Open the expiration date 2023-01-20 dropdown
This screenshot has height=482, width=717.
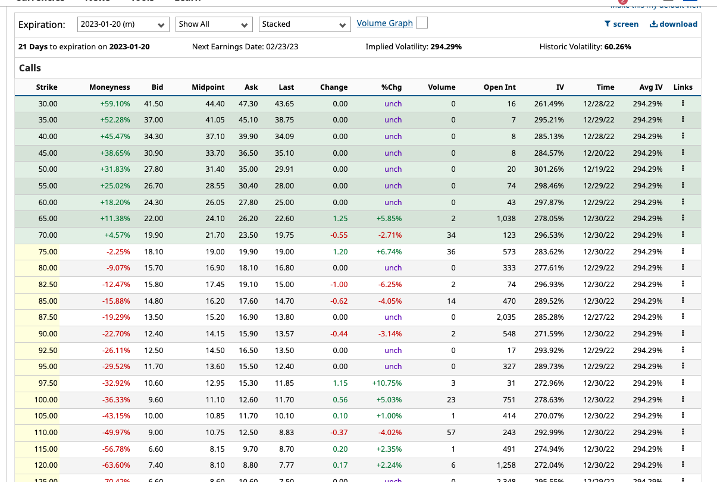coord(124,24)
